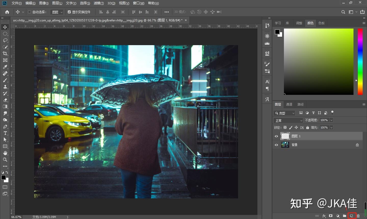Switch to the 色板 panel tab

[321, 23]
